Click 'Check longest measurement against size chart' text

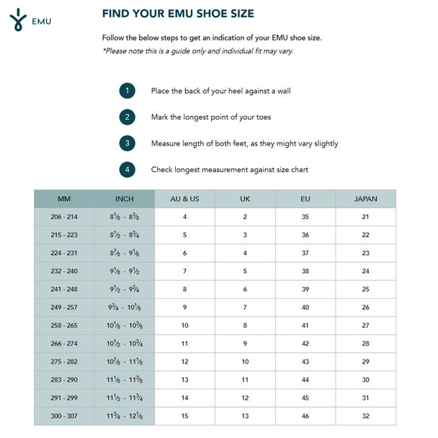[x=233, y=170]
